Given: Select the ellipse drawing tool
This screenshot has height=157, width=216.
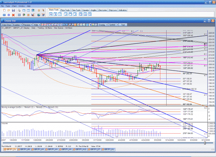Looking at the screenshot, I should pos(90,14).
